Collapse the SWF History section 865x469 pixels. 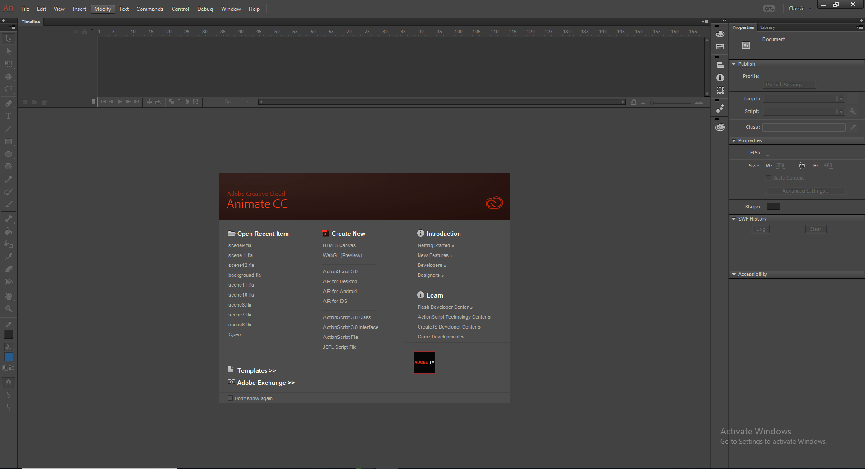[x=734, y=219]
